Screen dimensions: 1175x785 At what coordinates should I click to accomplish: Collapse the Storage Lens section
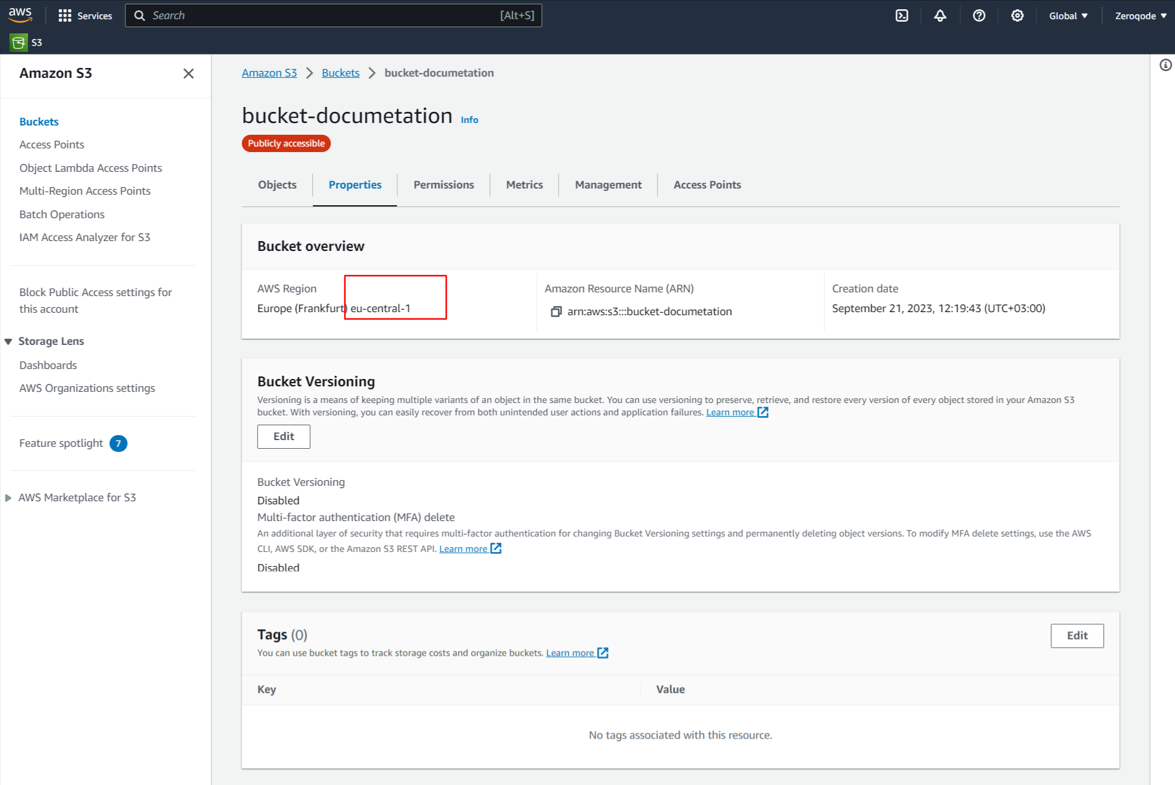click(8, 341)
